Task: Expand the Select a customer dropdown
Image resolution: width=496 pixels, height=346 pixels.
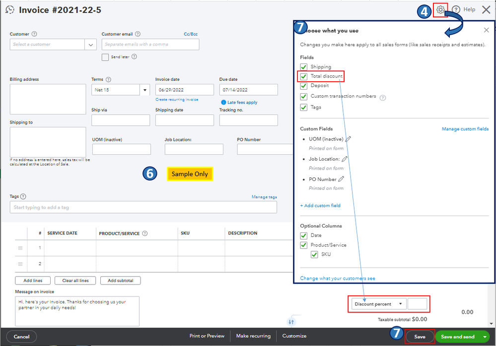Action: 90,45
